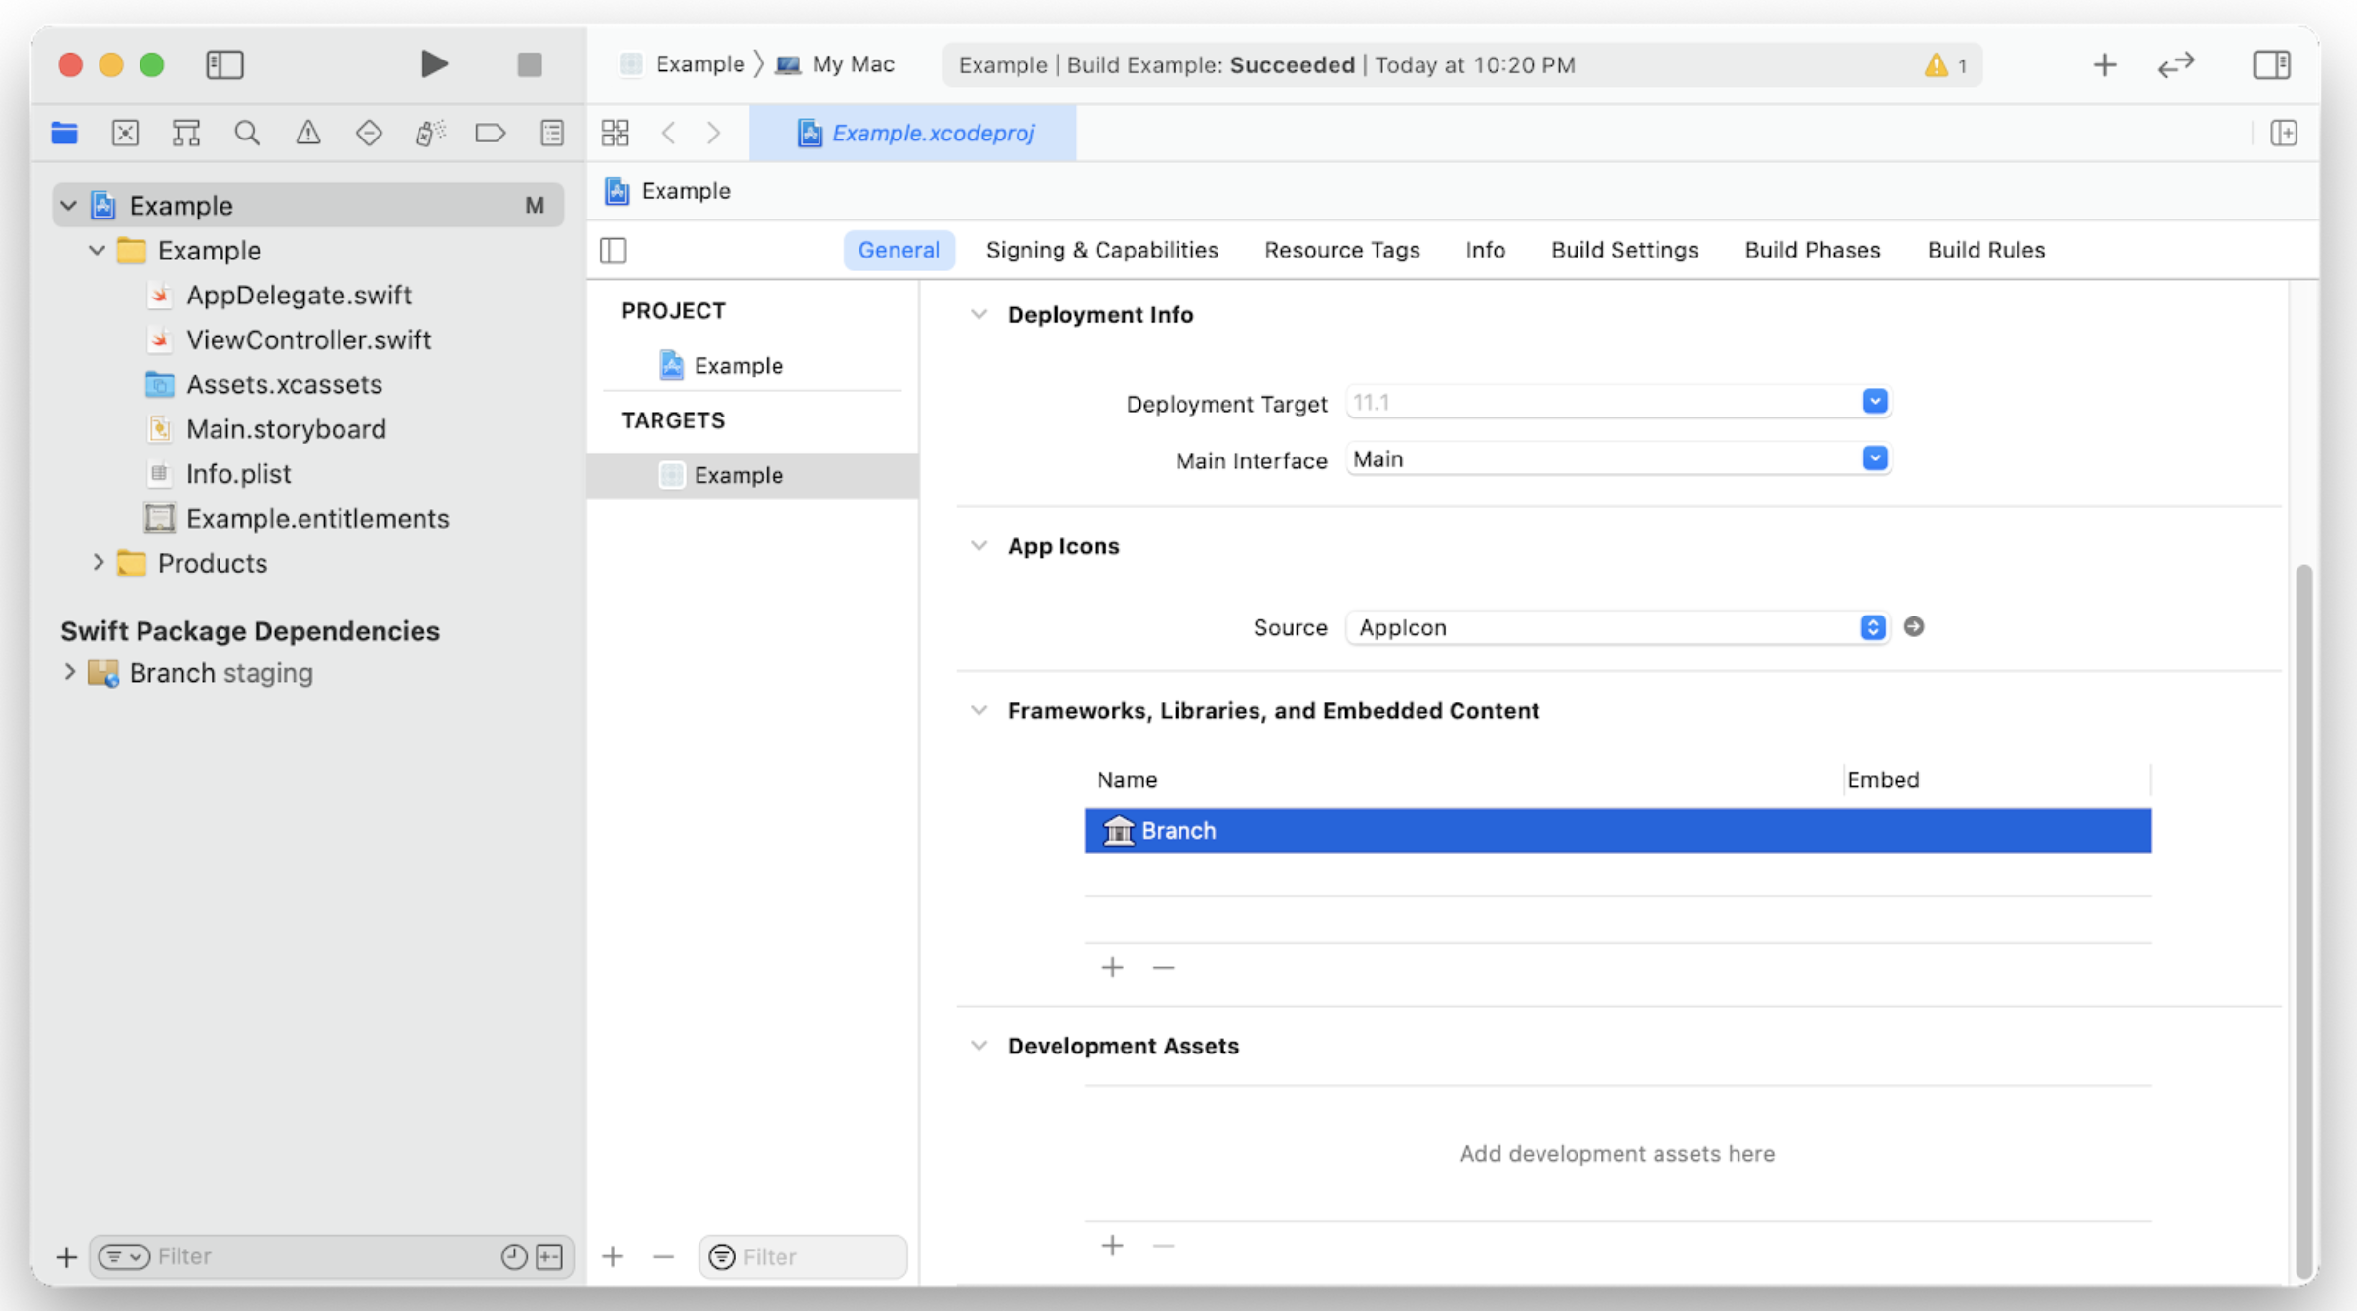Collapse Frameworks, Libraries, and Embedded Content
2357x1311 pixels.
pyautogui.click(x=979, y=710)
